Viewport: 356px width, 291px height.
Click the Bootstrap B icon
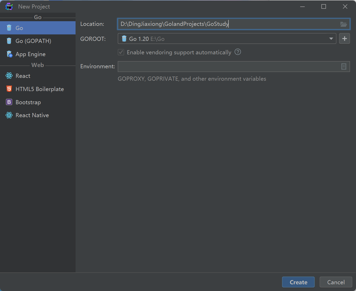coord(9,102)
